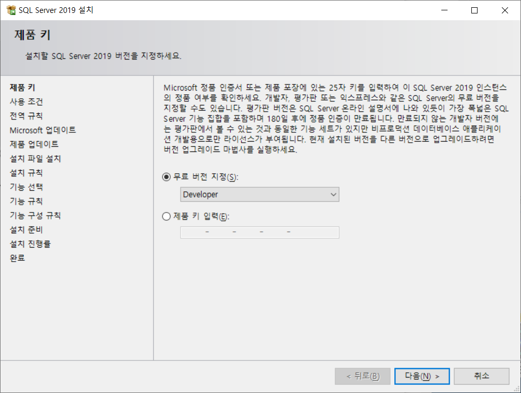Click the '제품 키' page heading
This screenshot has height=393, width=521.
[x=32, y=35]
